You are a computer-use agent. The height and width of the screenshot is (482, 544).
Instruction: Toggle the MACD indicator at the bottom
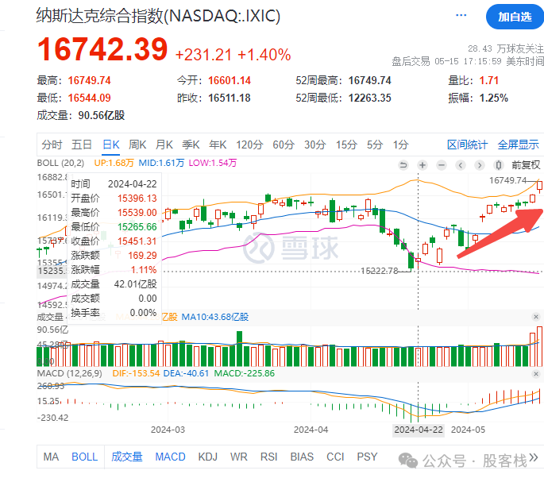170,457
